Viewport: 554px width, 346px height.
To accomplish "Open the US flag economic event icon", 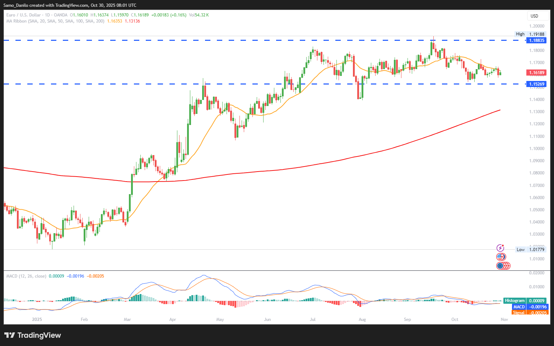I will pyautogui.click(x=501, y=256).
